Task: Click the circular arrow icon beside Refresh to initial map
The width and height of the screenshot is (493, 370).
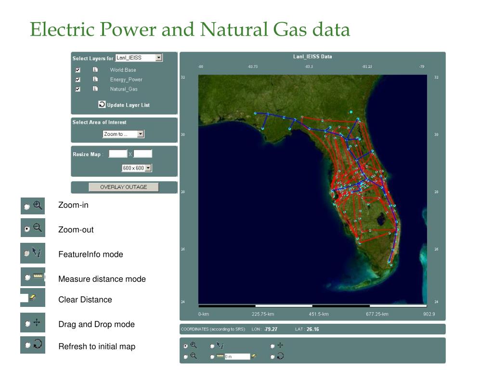Action: tap(38, 344)
